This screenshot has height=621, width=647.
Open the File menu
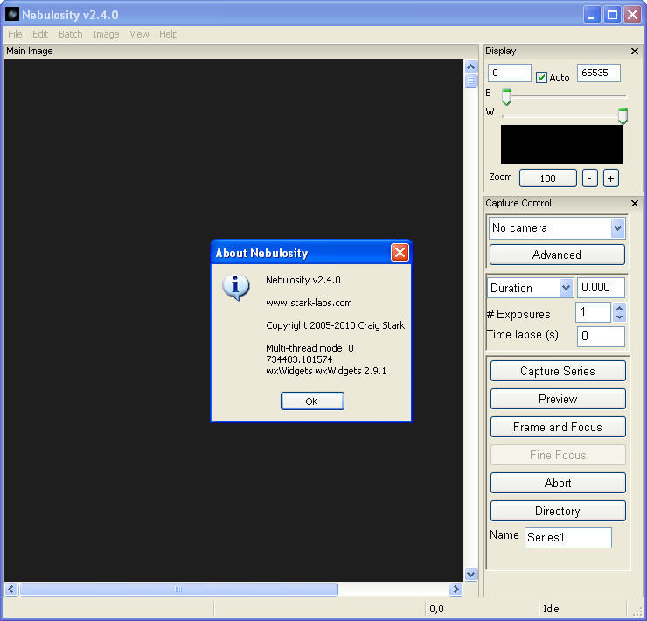[15, 34]
